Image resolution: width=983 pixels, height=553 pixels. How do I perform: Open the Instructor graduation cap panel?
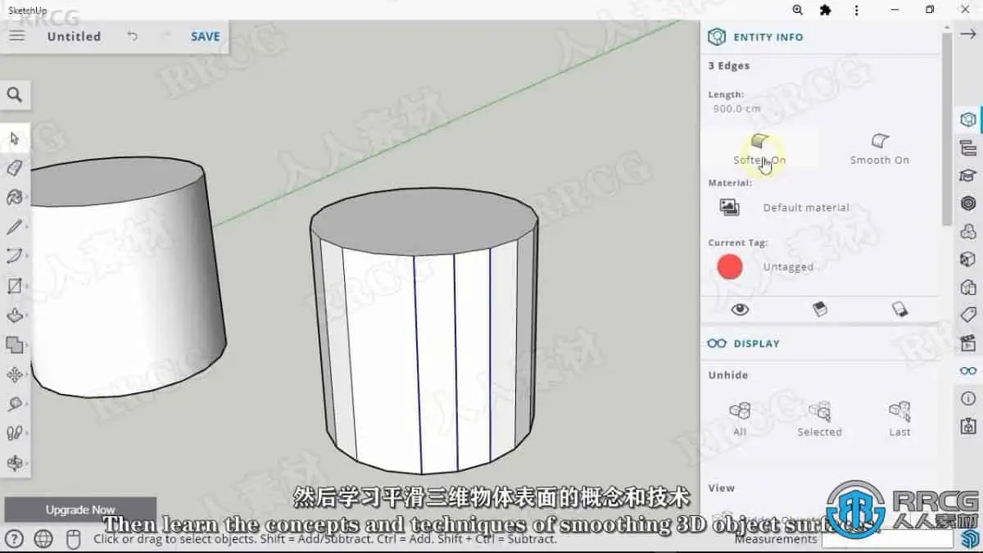(x=968, y=175)
